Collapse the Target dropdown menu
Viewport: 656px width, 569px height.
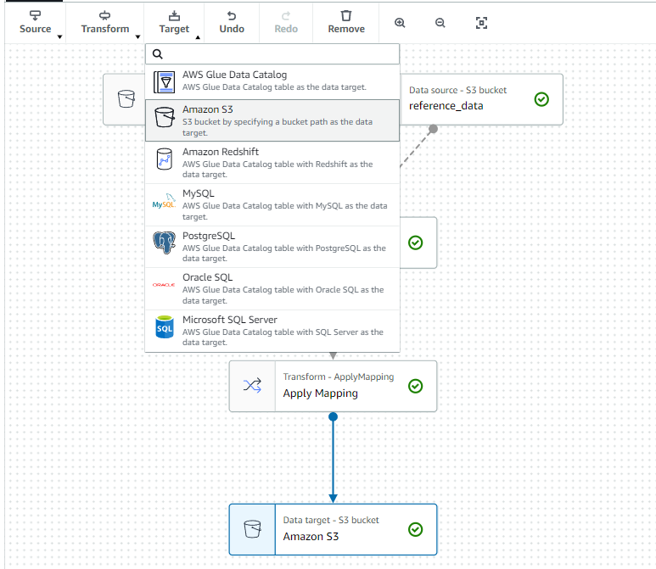click(174, 23)
